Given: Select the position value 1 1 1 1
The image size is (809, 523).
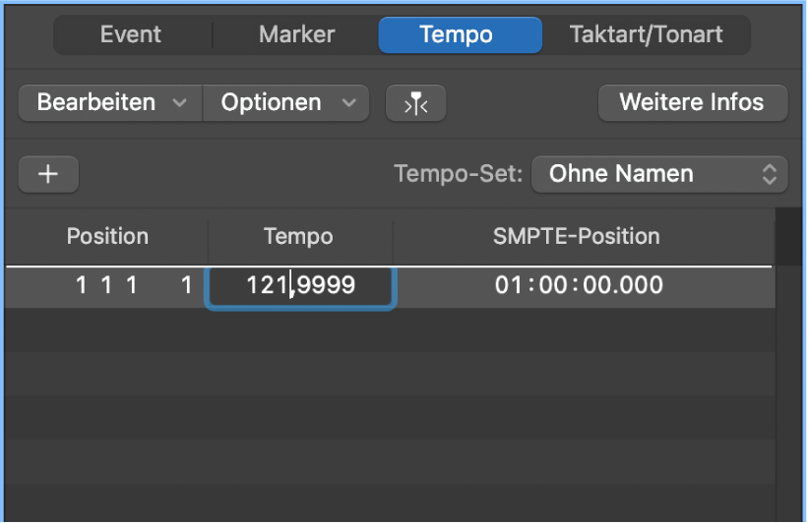Looking at the screenshot, I should click(133, 286).
